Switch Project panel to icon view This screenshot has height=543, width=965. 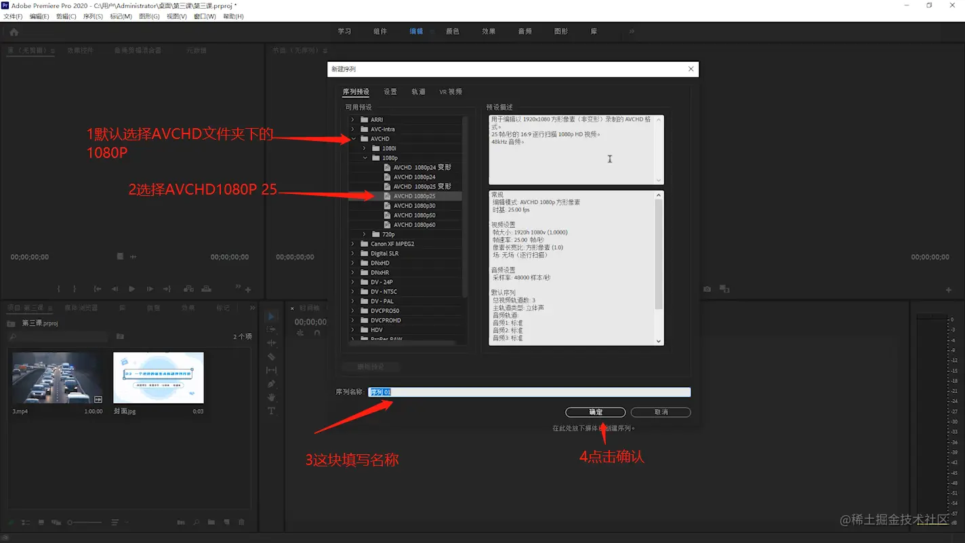tap(41, 523)
